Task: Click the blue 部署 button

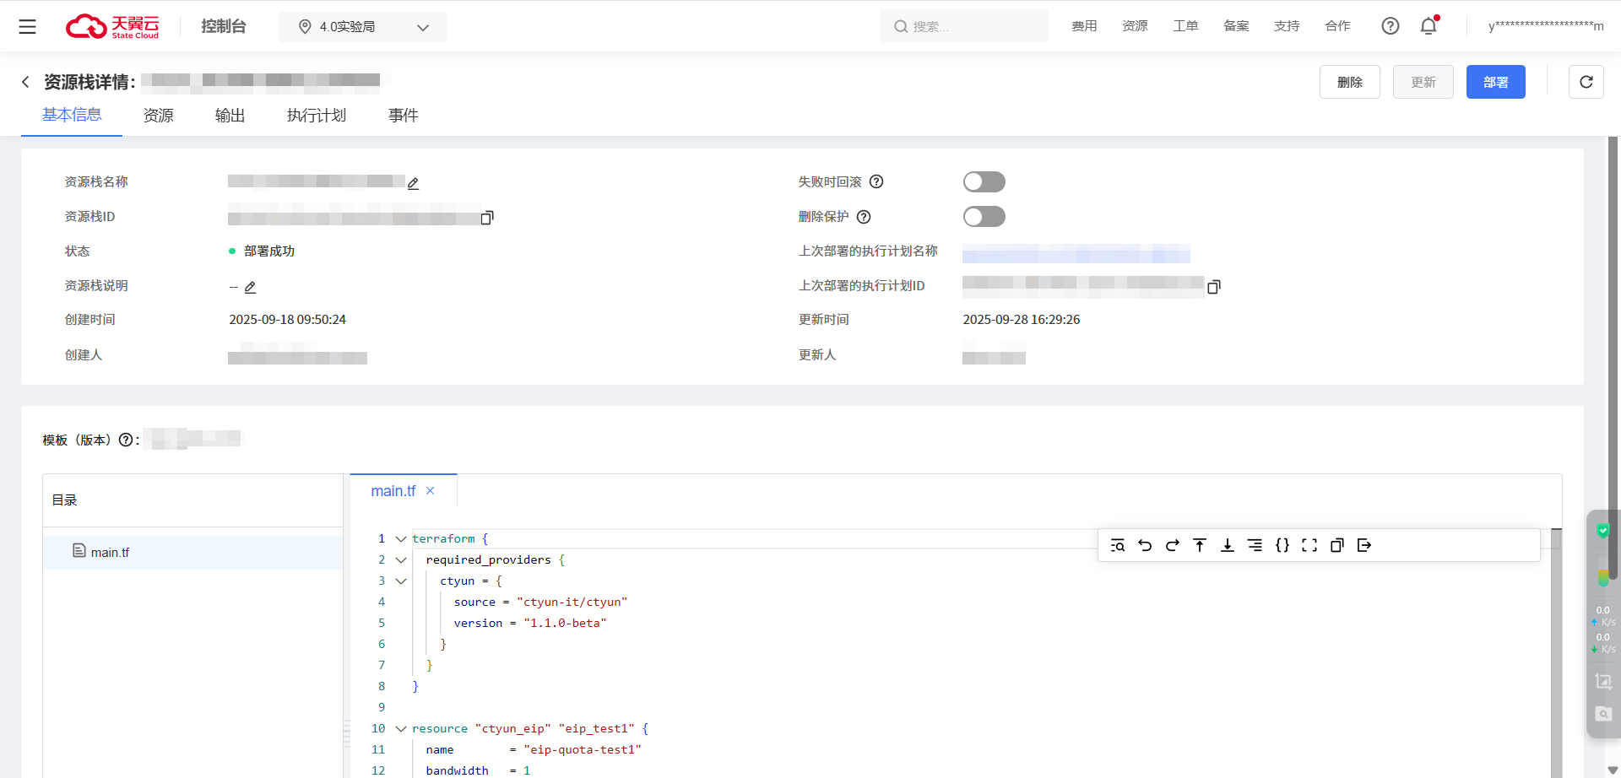Action: [x=1495, y=82]
